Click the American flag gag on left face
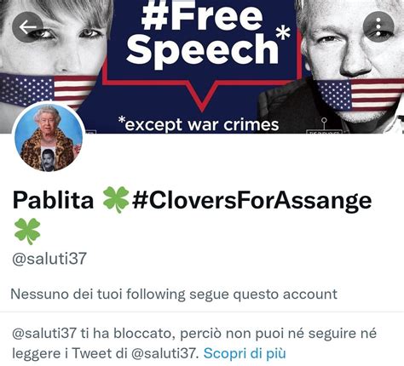404x366 pixels. (49, 90)
